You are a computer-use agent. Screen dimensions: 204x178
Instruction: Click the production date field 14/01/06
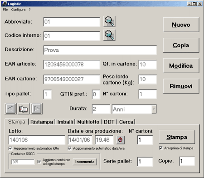80,140
